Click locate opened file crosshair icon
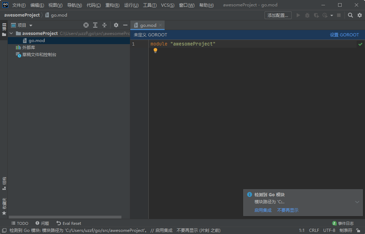The height and width of the screenshot is (234, 365). 86,25
